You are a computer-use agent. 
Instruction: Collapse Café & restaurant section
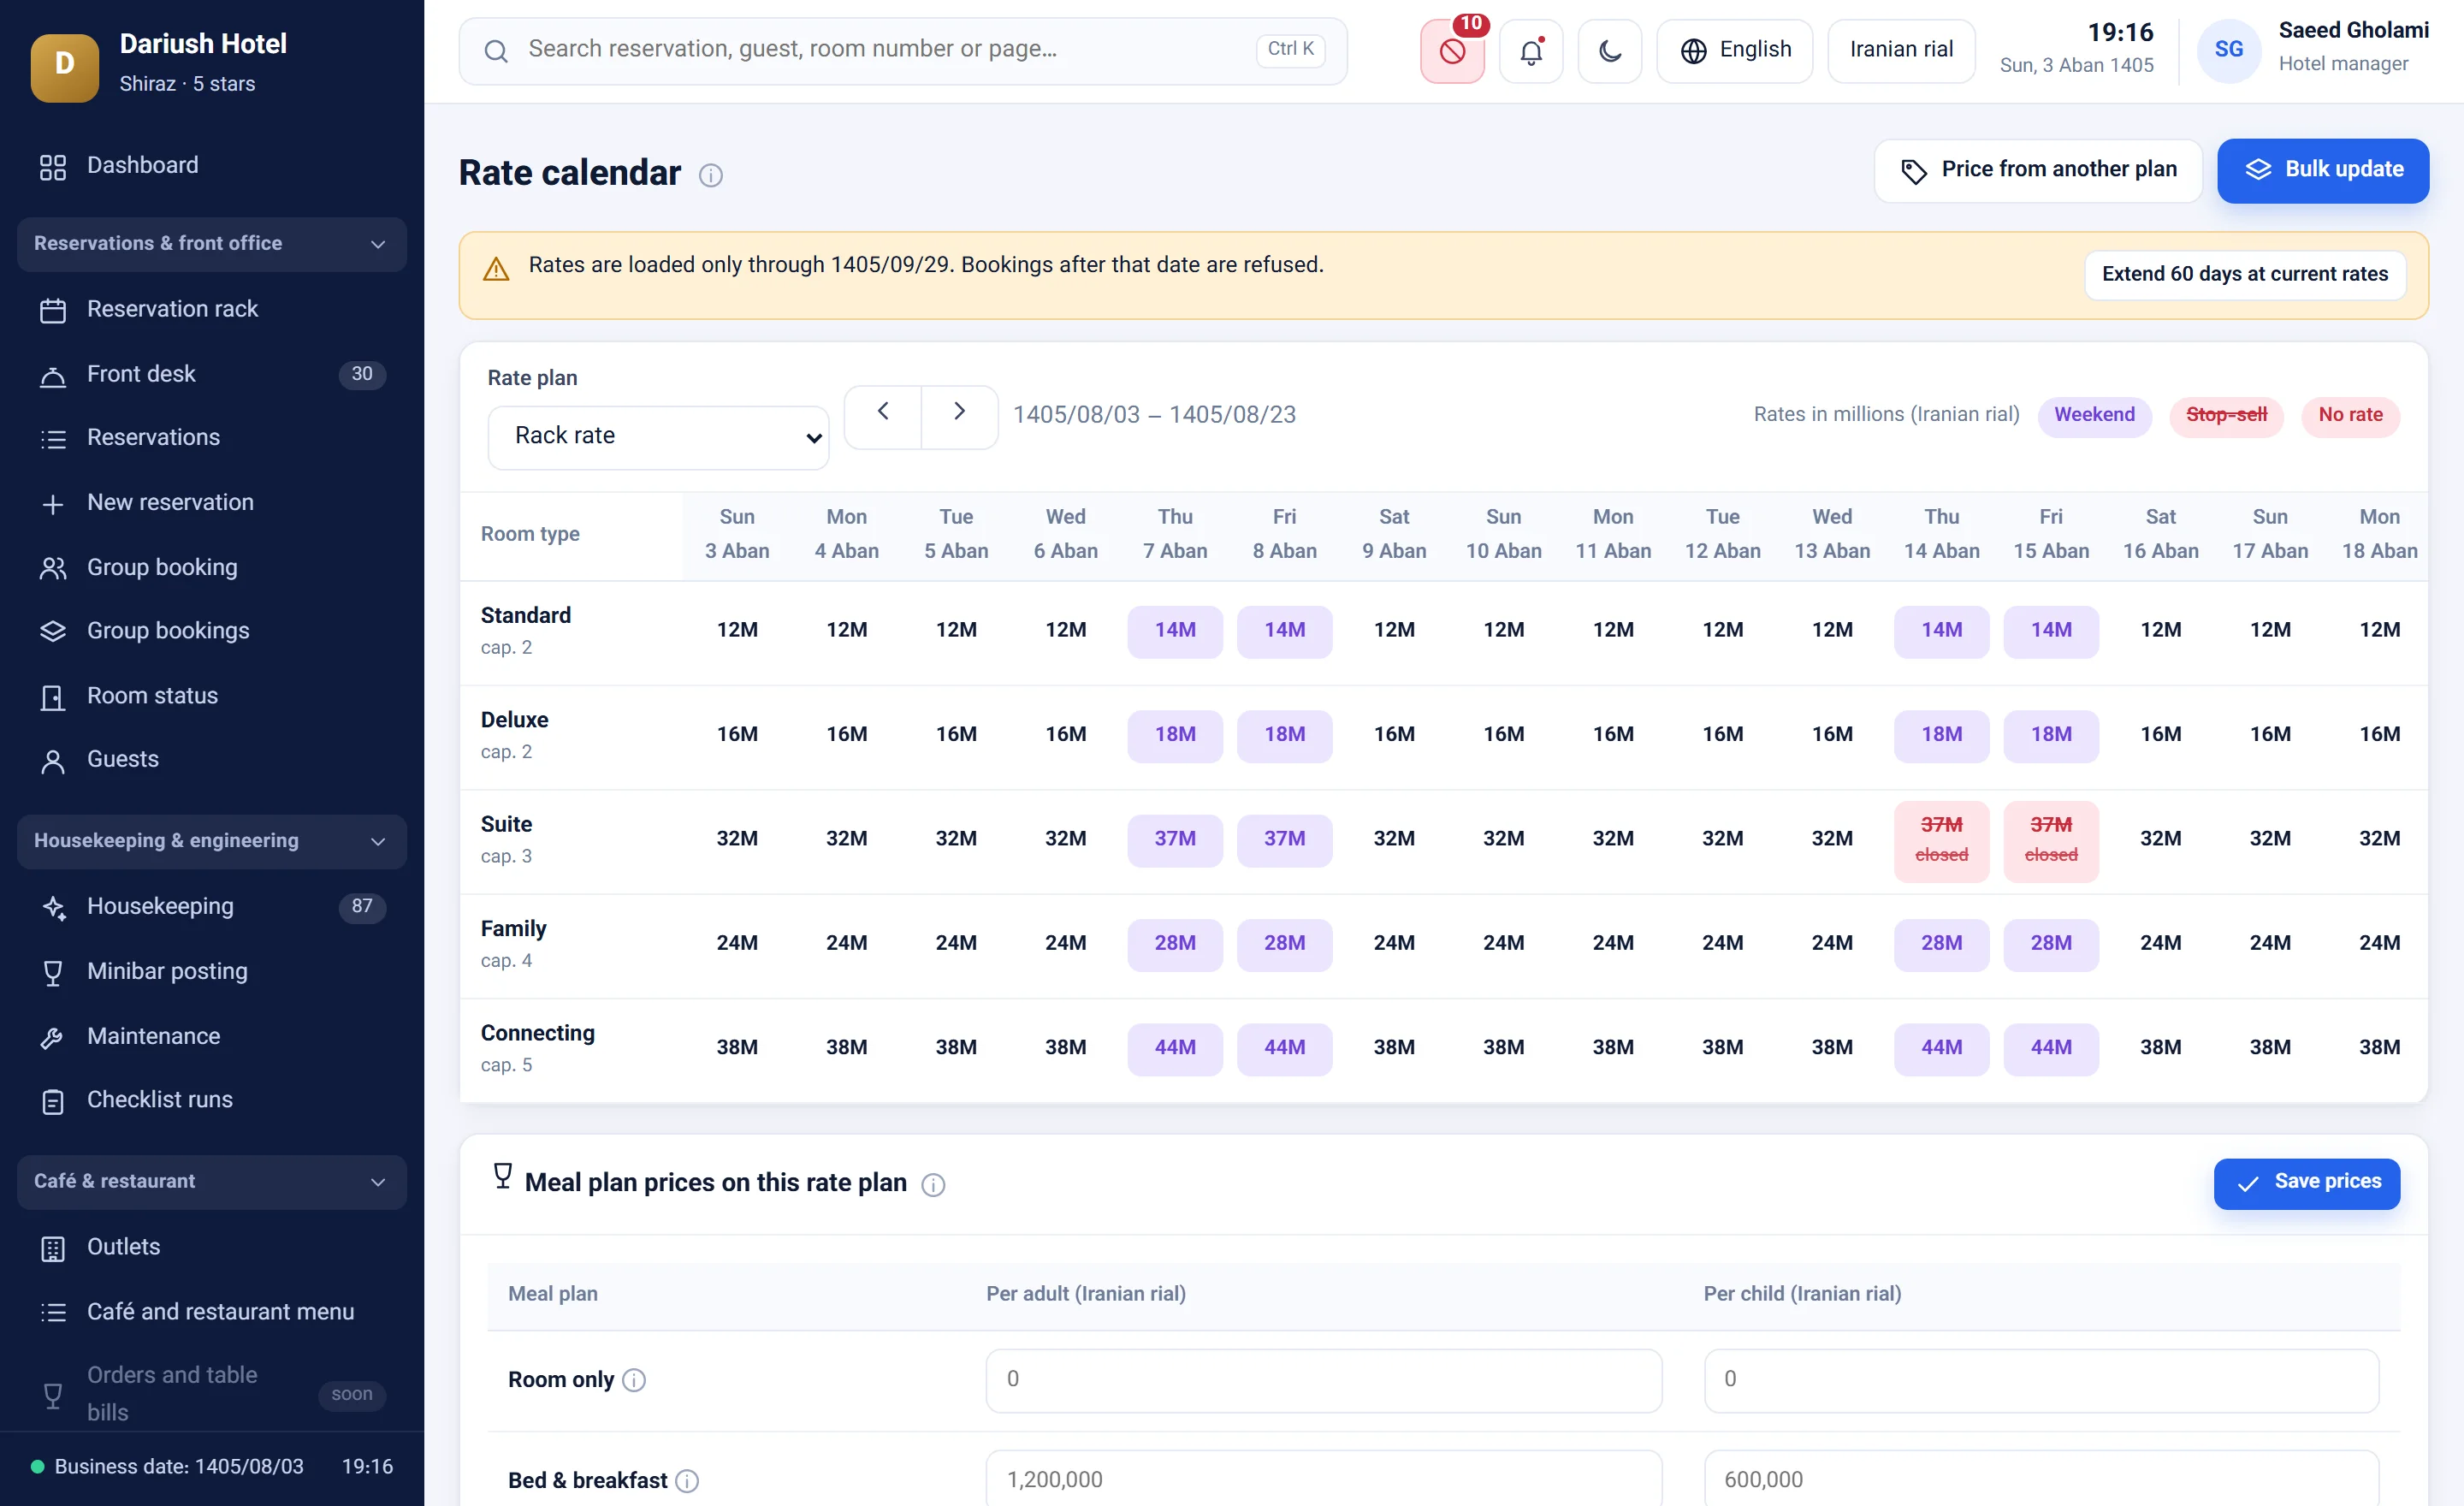tap(212, 1182)
